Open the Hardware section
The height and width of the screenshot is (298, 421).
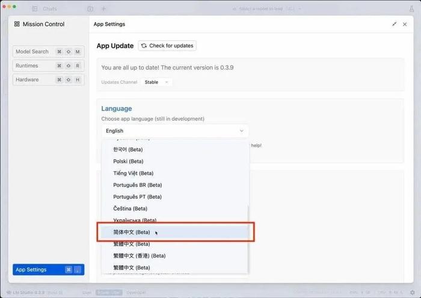coord(48,80)
